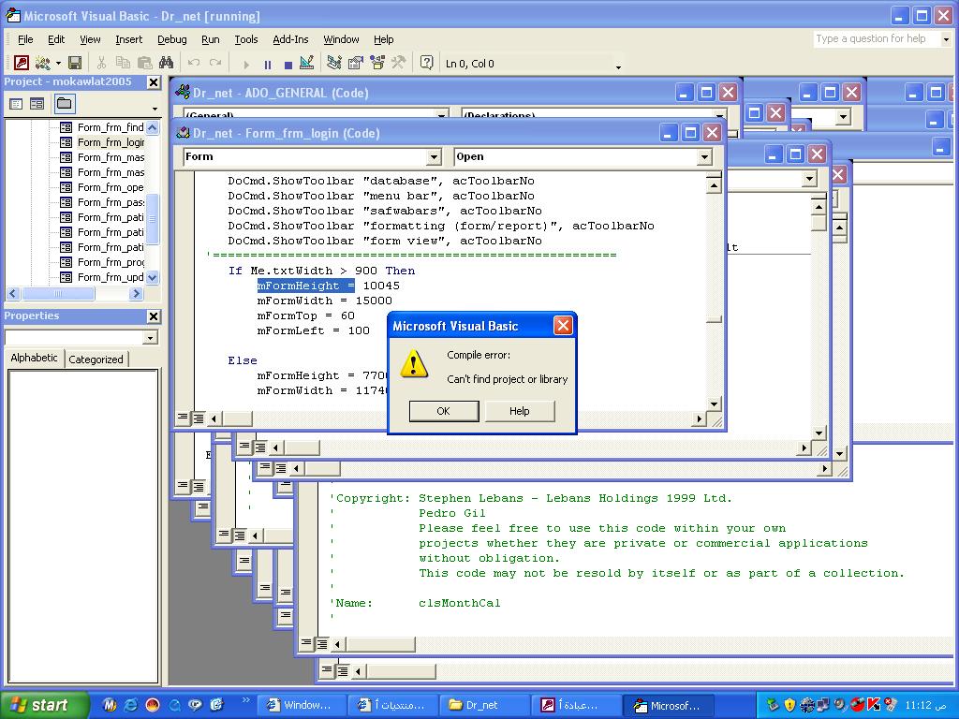Toggle Design Mode toolbar icon

[x=307, y=63]
